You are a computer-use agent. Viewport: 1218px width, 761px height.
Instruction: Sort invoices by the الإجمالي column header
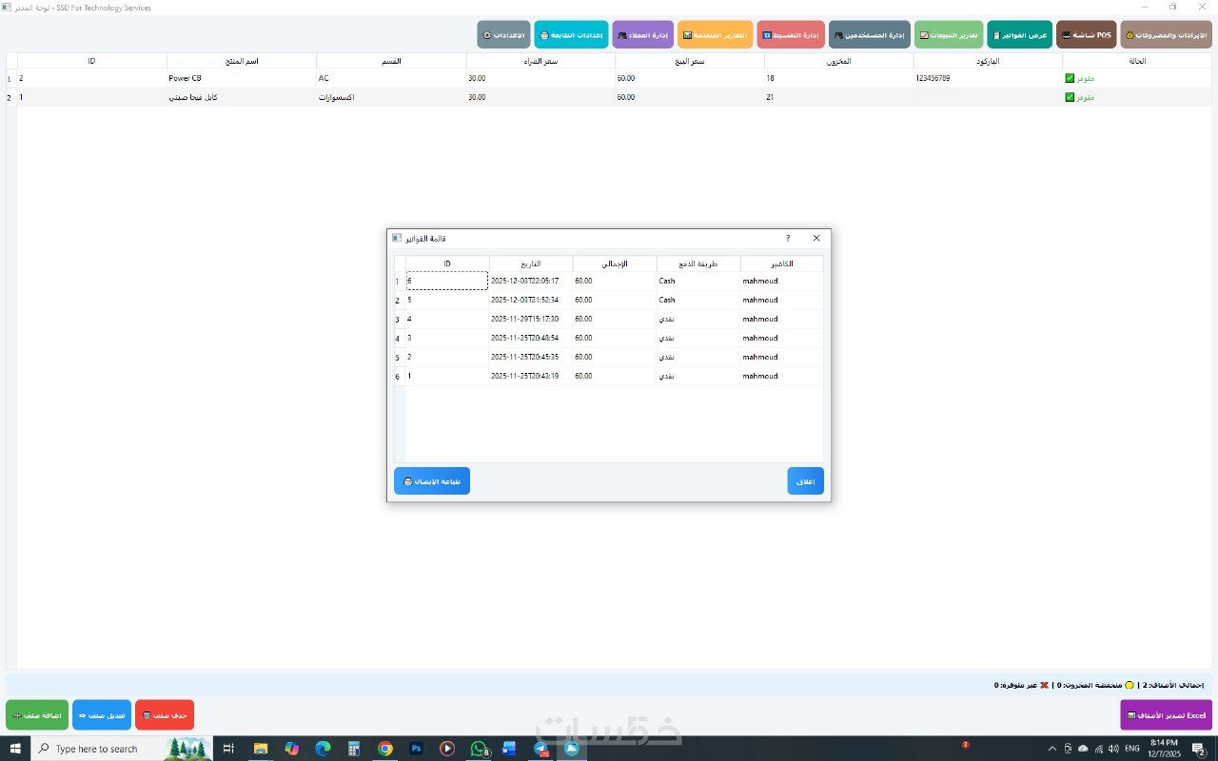coord(615,263)
